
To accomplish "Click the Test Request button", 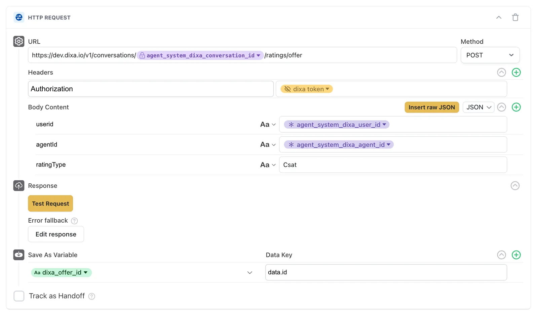I will (50, 204).
